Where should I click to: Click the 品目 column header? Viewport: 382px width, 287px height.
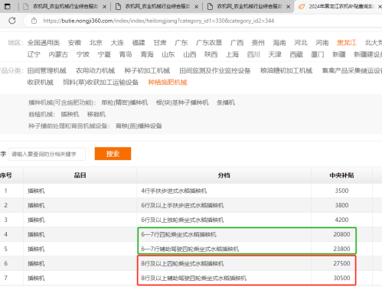click(x=80, y=175)
